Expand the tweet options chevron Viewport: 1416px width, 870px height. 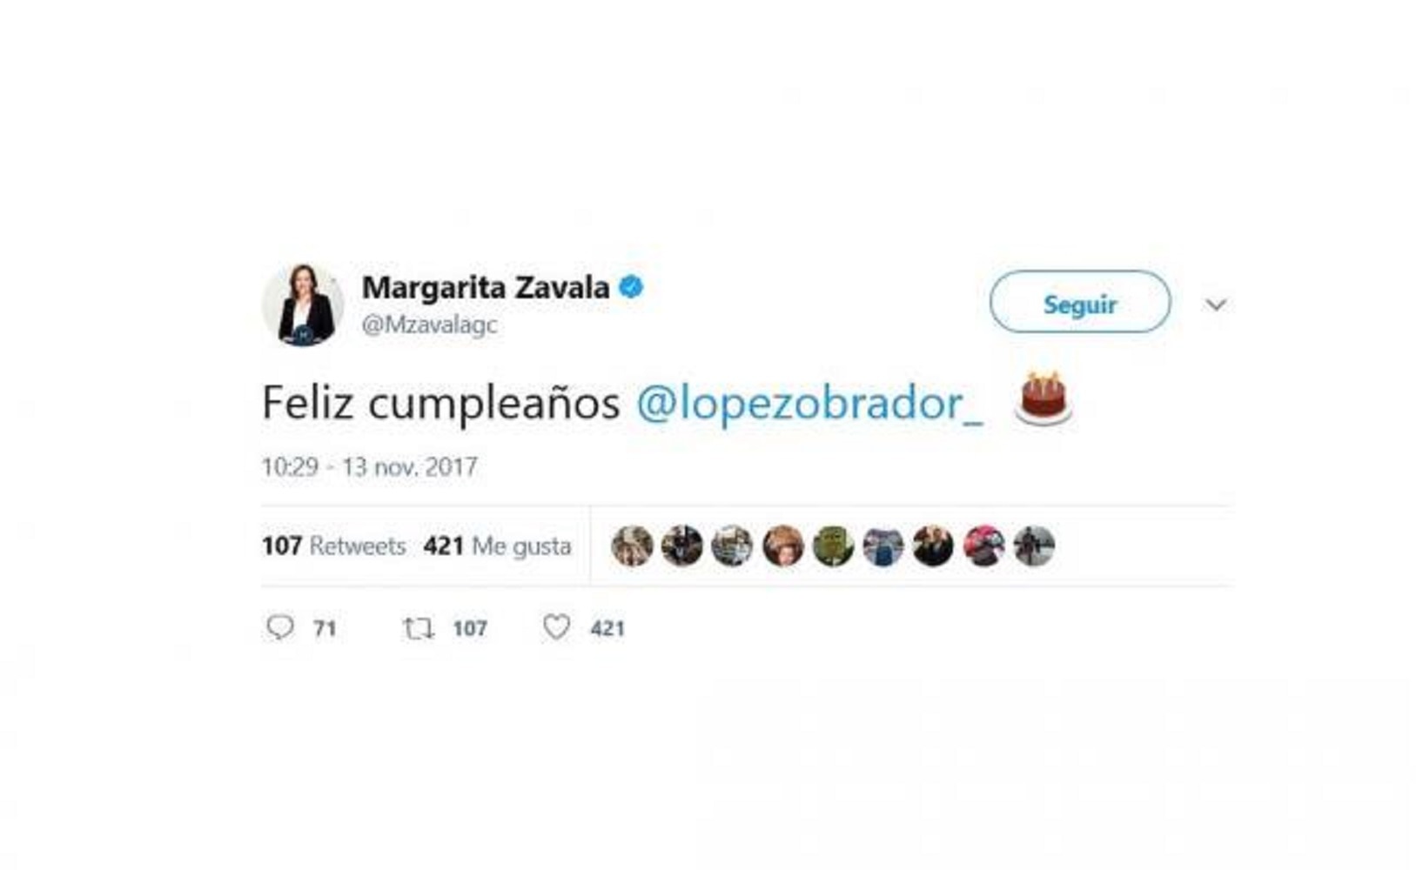pyautogui.click(x=1216, y=304)
